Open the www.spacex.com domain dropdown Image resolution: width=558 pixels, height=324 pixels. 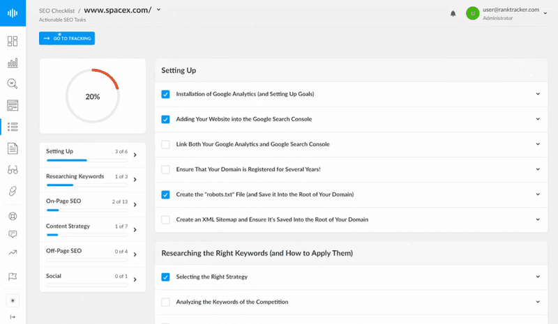coord(158,10)
